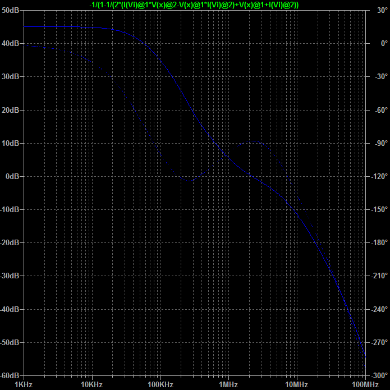Screen dimensions: 390x390
Task: Click the -90° right phase axis label
Action: [381, 143]
